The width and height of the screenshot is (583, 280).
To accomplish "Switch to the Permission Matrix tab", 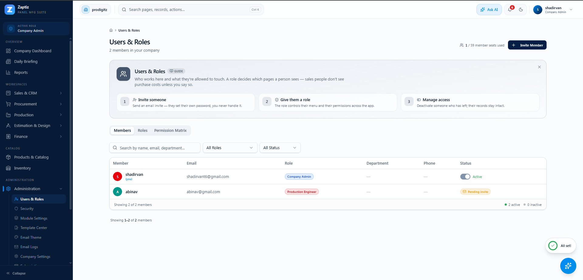I will coord(170,130).
